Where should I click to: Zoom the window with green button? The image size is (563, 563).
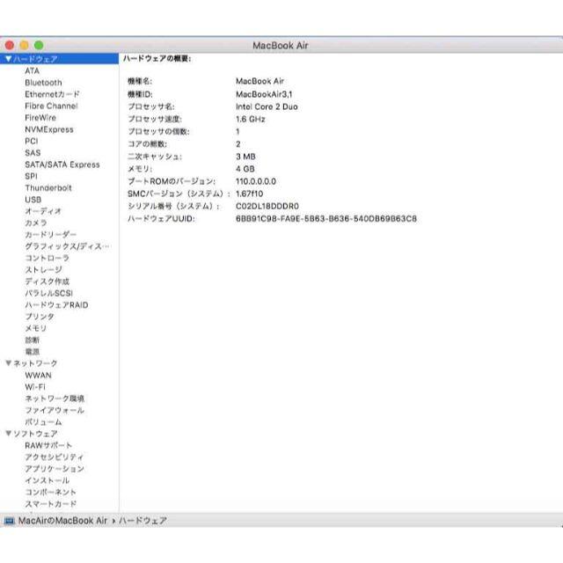click(x=39, y=45)
